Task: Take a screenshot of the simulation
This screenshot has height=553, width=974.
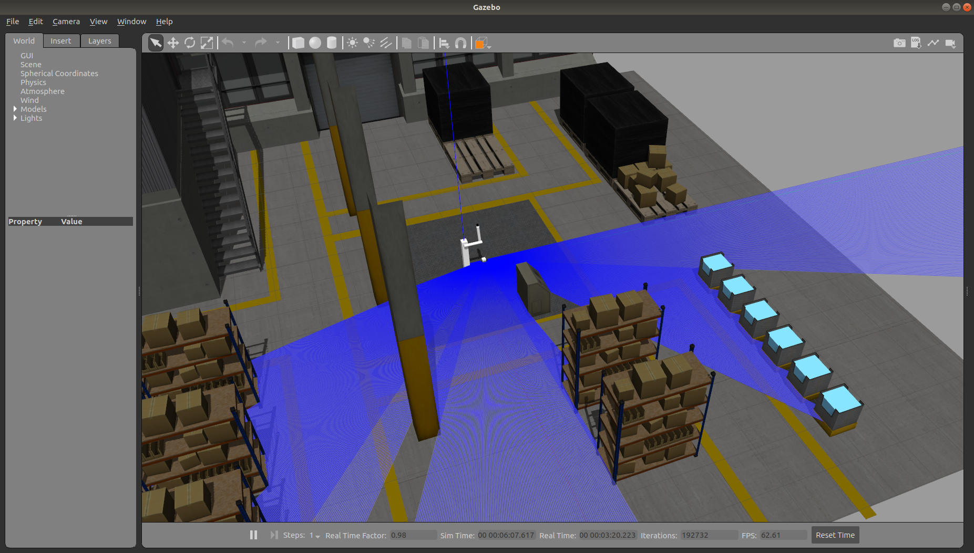Action: (x=899, y=43)
